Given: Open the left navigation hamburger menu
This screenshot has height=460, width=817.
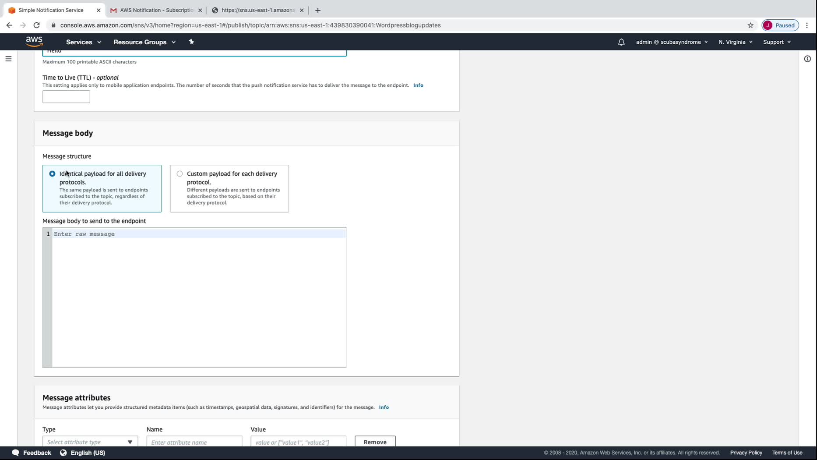Looking at the screenshot, I should point(8,59).
